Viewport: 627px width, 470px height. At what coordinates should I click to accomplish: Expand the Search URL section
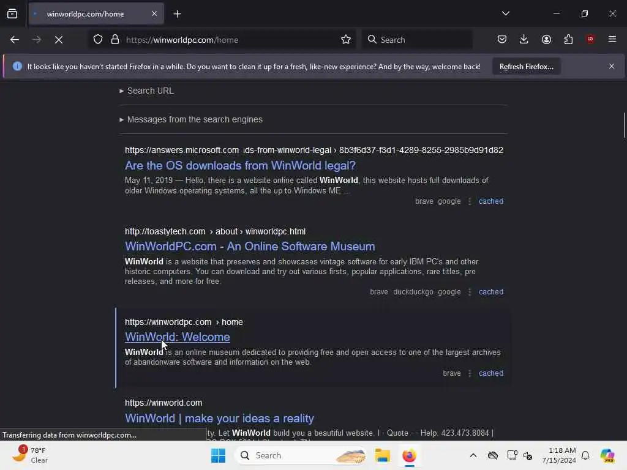[147, 91]
